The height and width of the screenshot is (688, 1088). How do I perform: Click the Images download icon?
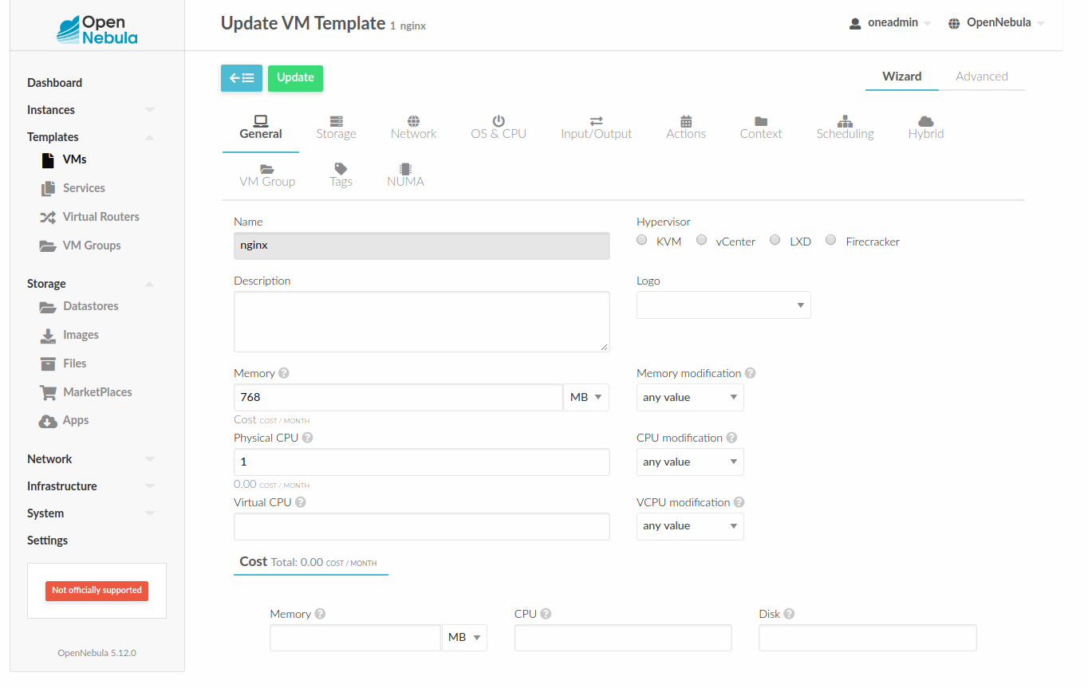(48, 335)
